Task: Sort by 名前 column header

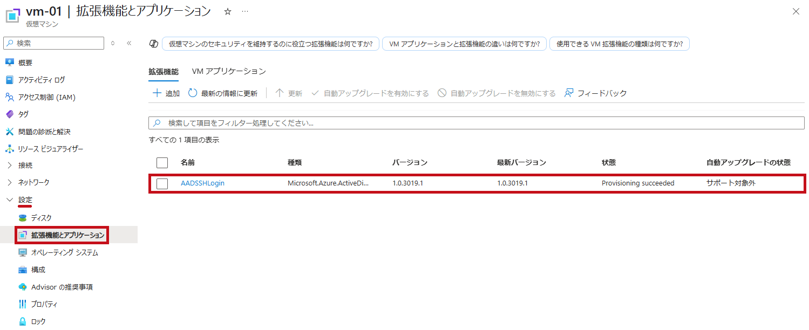Action: pyautogui.click(x=188, y=162)
